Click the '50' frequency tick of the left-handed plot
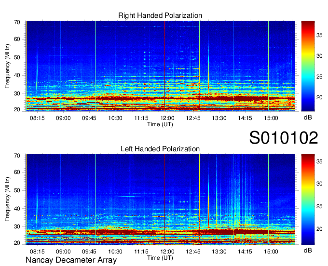 pyautogui.click(x=17, y=190)
